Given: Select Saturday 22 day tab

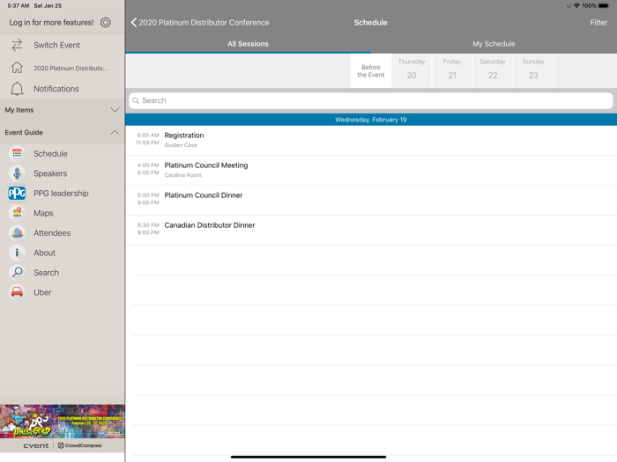Looking at the screenshot, I should point(492,71).
